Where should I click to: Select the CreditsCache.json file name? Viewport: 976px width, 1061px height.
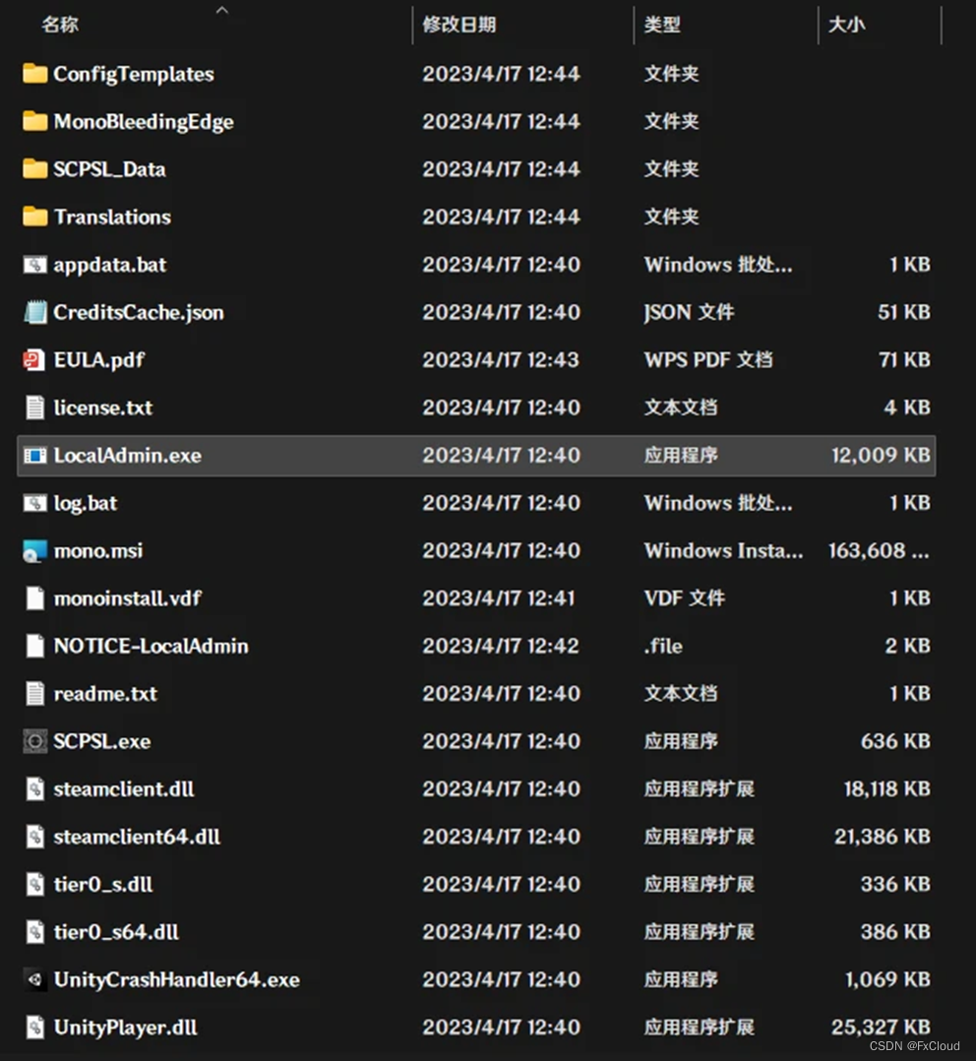tap(139, 312)
